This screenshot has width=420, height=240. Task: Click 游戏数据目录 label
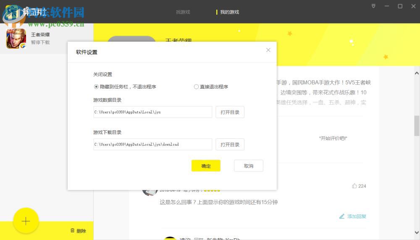pos(107,100)
